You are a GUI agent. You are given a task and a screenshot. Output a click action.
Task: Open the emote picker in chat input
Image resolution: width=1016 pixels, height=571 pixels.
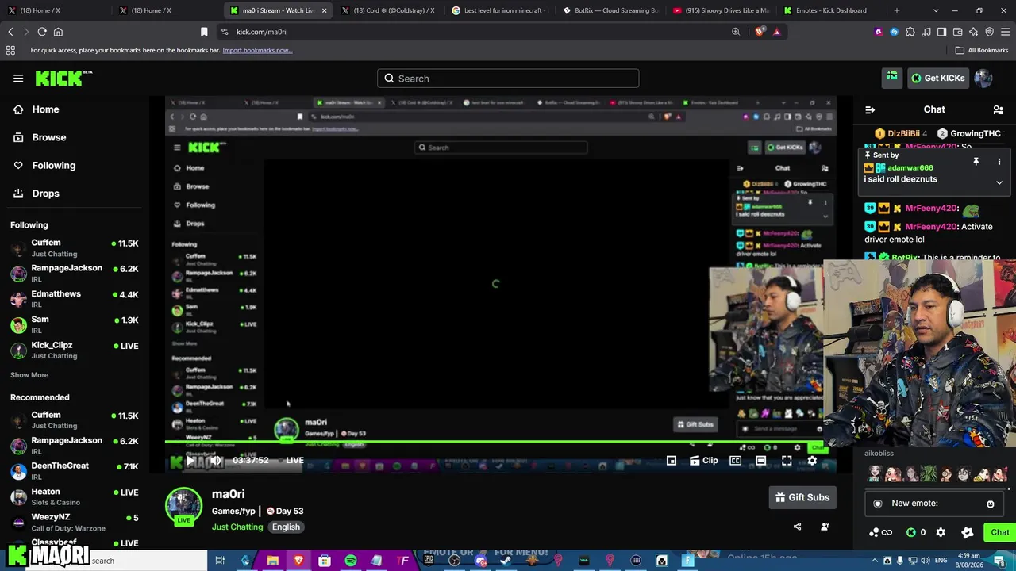[991, 504]
